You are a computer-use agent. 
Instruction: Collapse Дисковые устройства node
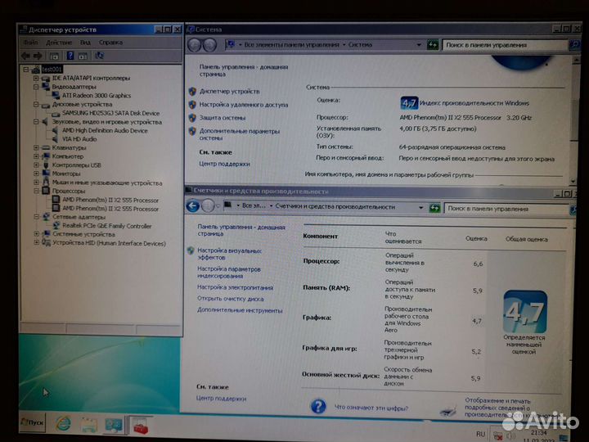click(36, 104)
